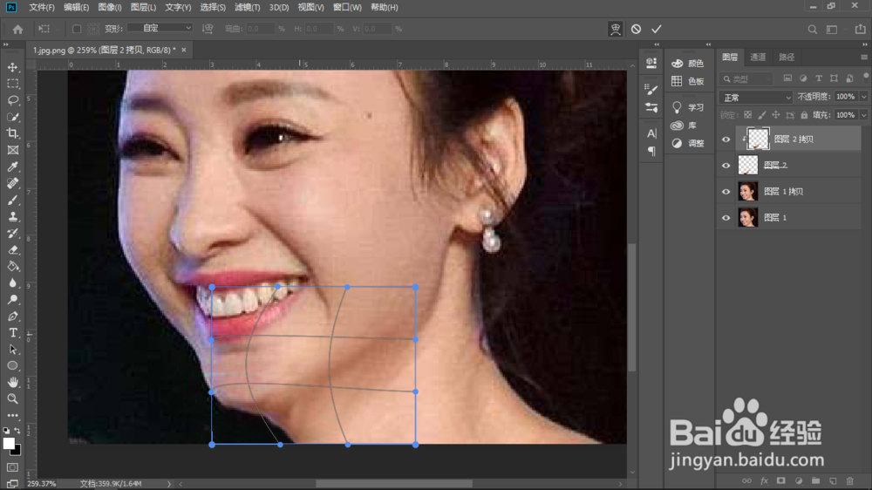The height and width of the screenshot is (490, 872).
Task: Open the warp preset 自定 dropdown
Action: click(x=160, y=28)
